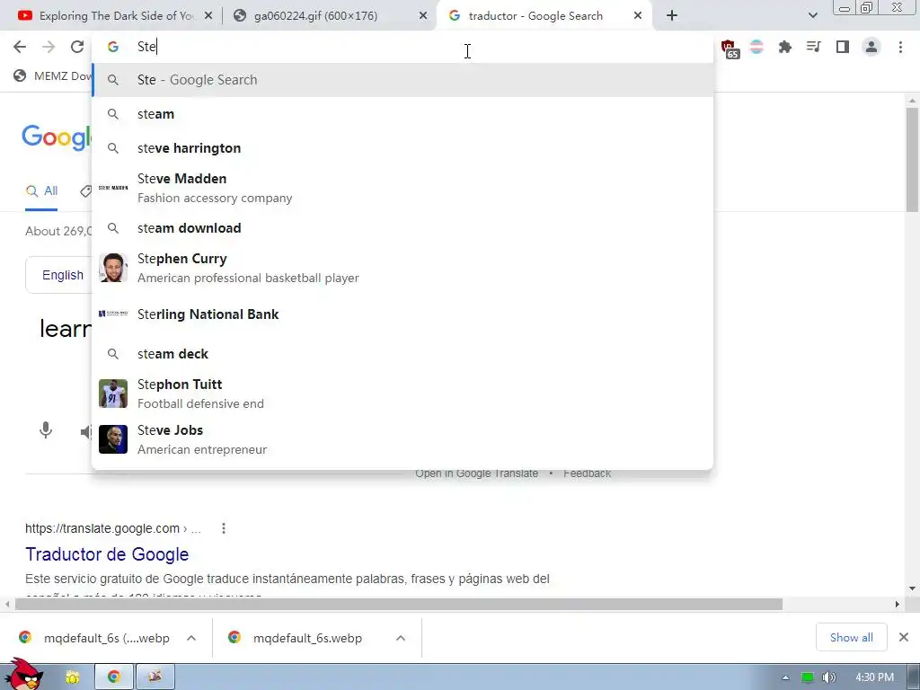Open the user profile avatar

(x=871, y=47)
